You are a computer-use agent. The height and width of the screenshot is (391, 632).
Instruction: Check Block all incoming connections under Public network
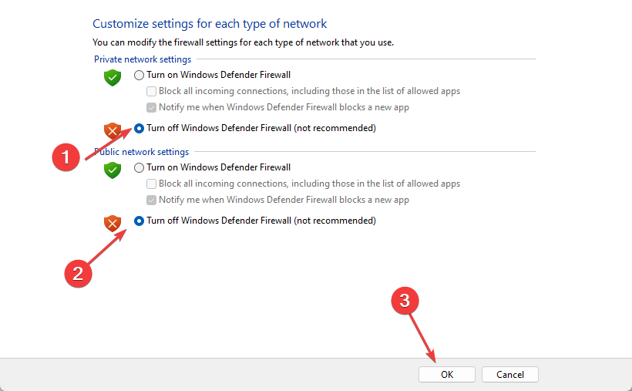(x=152, y=184)
